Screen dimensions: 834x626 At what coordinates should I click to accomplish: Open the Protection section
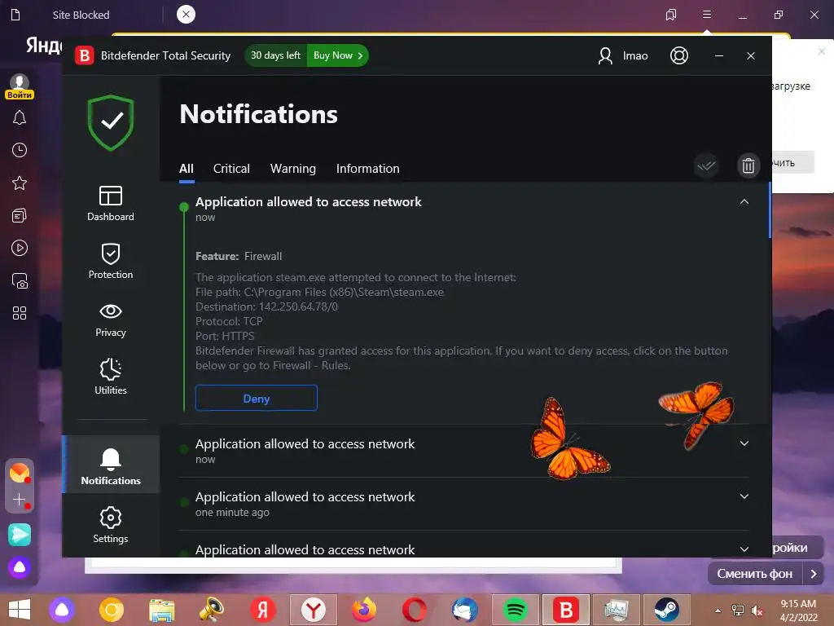[111, 261]
